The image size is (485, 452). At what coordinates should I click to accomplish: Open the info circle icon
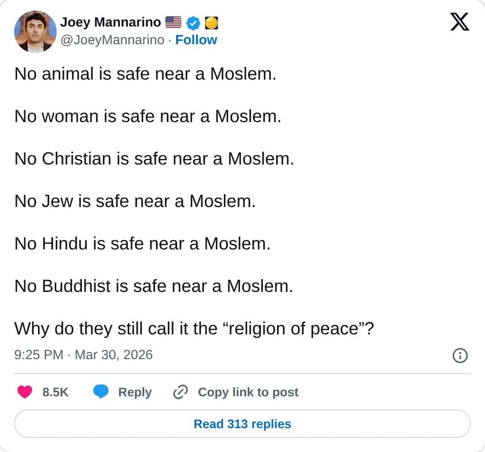[460, 355]
